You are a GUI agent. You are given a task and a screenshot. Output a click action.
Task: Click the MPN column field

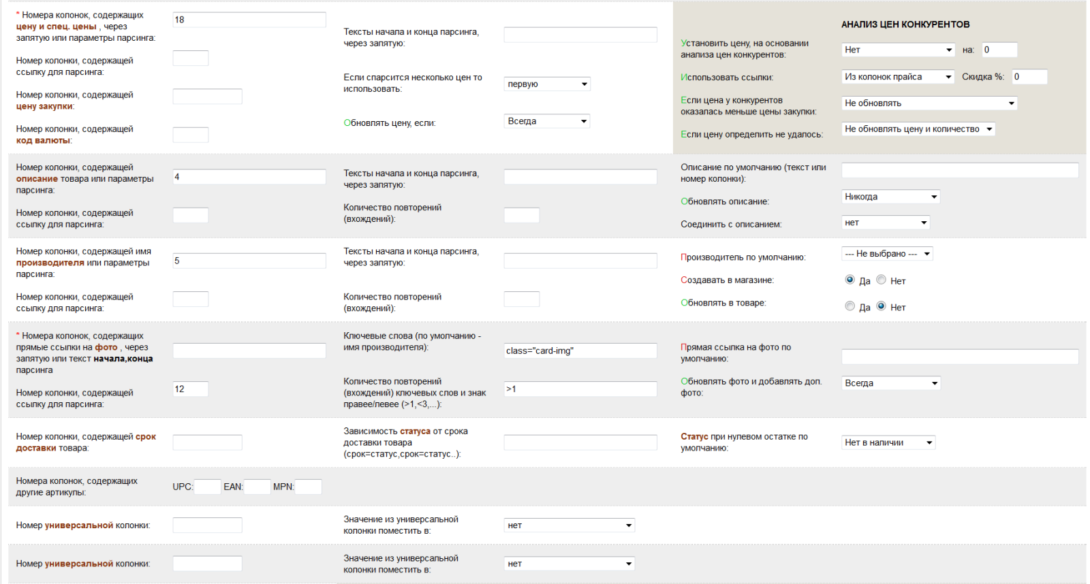click(x=309, y=487)
